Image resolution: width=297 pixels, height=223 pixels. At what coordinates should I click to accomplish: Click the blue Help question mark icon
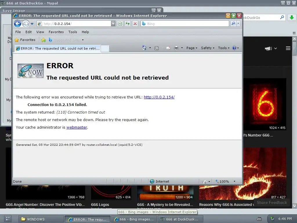(234, 48)
